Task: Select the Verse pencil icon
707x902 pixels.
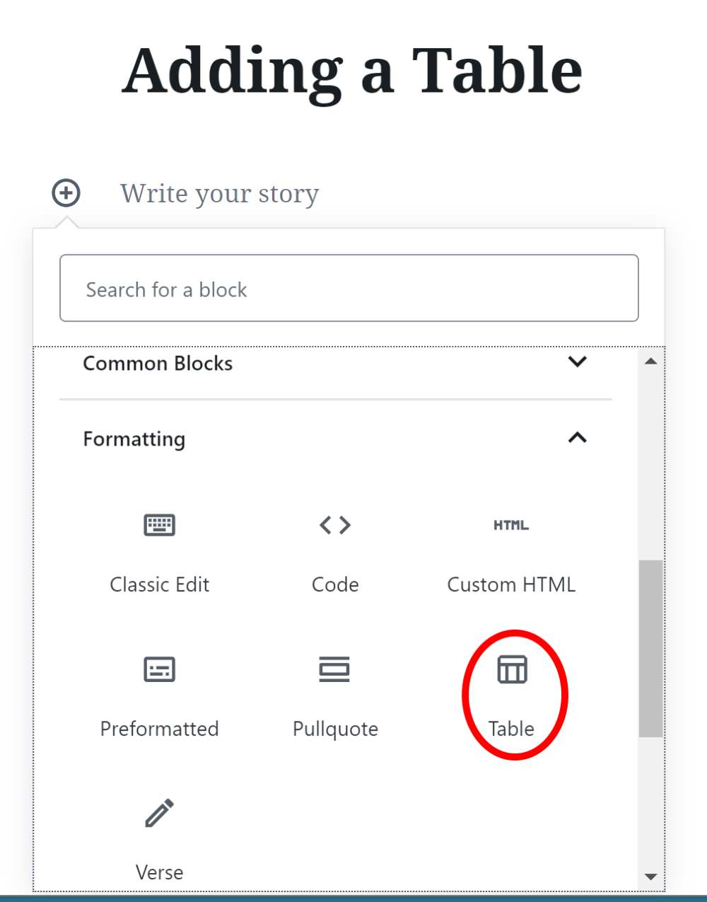Action: pyautogui.click(x=159, y=814)
